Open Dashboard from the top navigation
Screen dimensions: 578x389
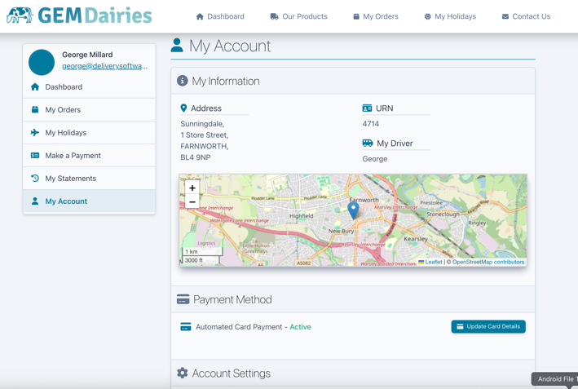pos(220,16)
